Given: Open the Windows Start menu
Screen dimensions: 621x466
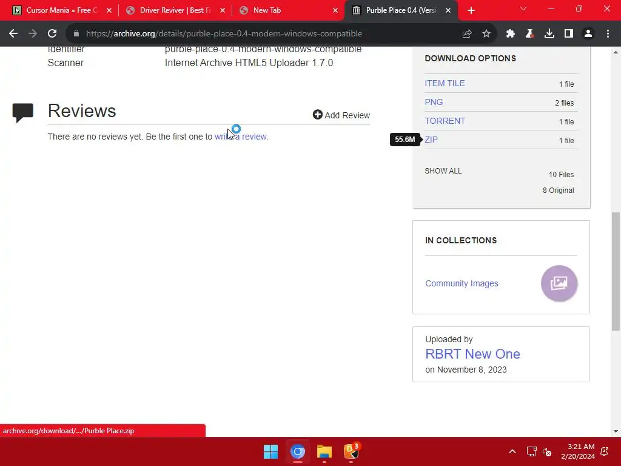Looking at the screenshot, I should tap(271, 451).
